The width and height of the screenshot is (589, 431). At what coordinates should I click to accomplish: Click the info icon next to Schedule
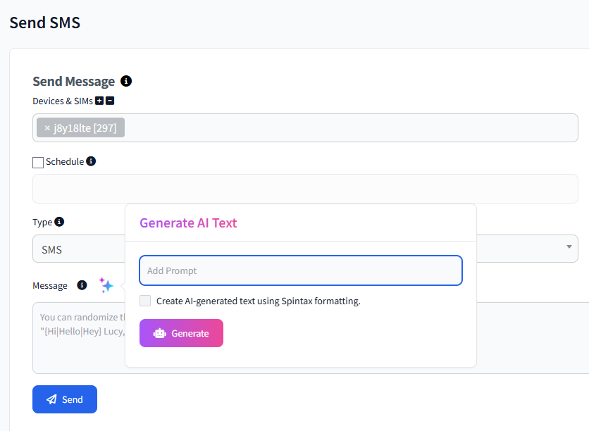[91, 161]
